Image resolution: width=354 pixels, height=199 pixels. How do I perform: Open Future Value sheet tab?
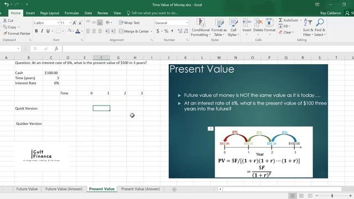pyautogui.click(x=27, y=189)
